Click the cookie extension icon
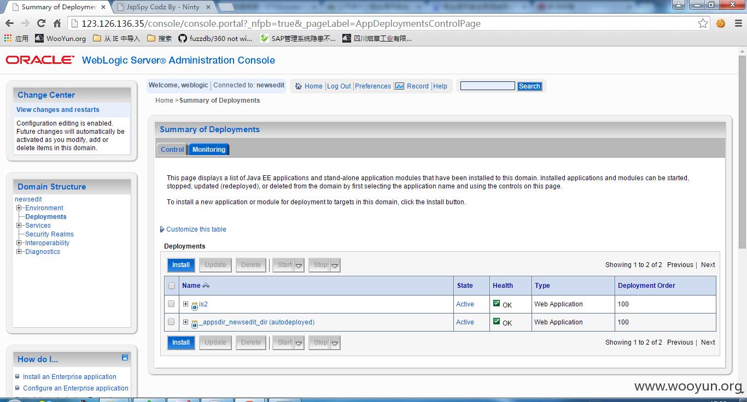 (721, 23)
